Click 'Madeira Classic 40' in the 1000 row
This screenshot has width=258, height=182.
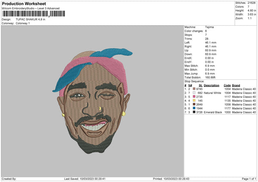click(244, 112)
